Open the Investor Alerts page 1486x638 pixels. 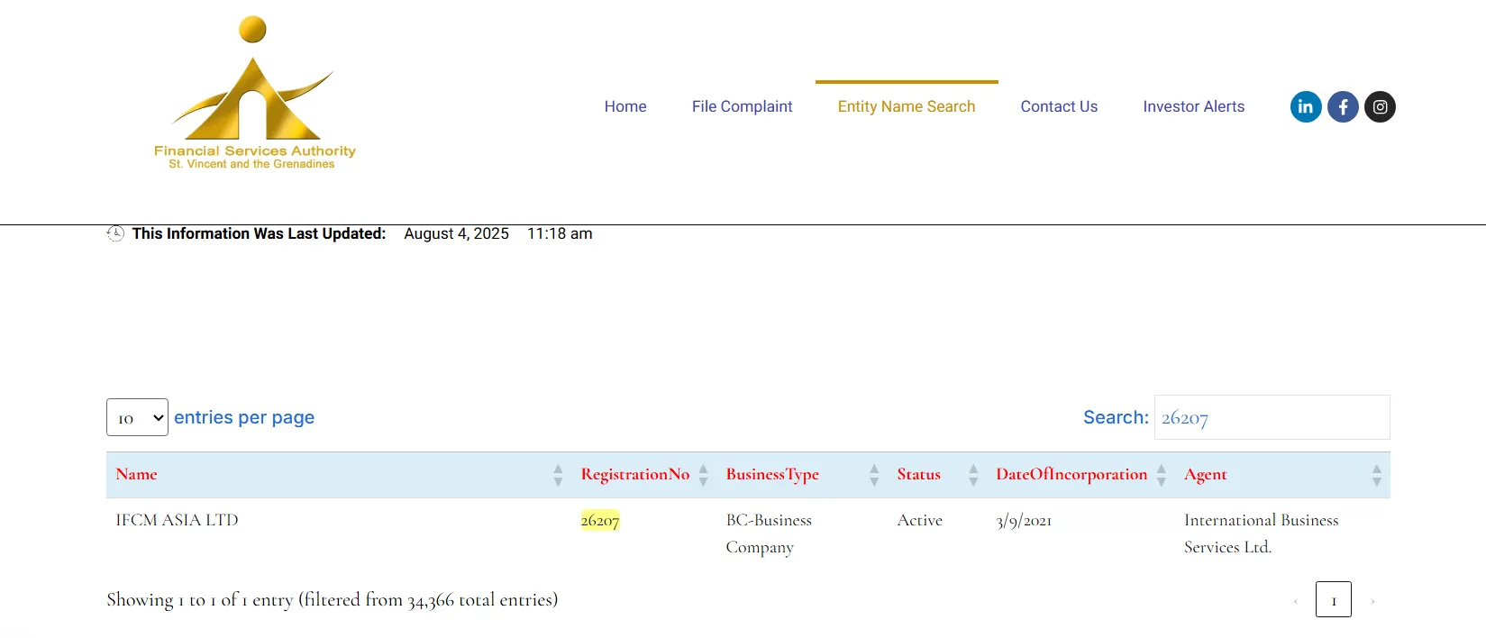1193,106
